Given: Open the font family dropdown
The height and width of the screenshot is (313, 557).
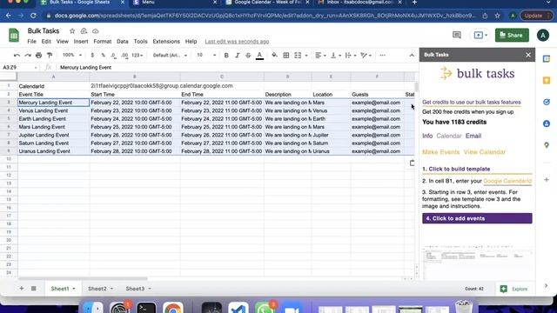Looking at the screenshot, I should tap(170, 56).
